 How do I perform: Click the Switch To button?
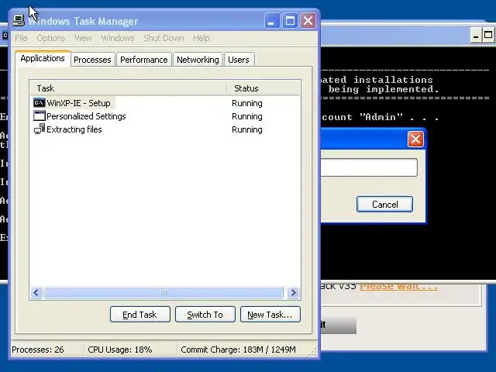[x=205, y=315]
